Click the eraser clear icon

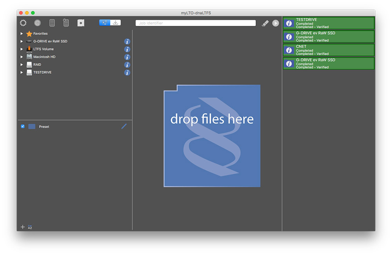(265, 23)
